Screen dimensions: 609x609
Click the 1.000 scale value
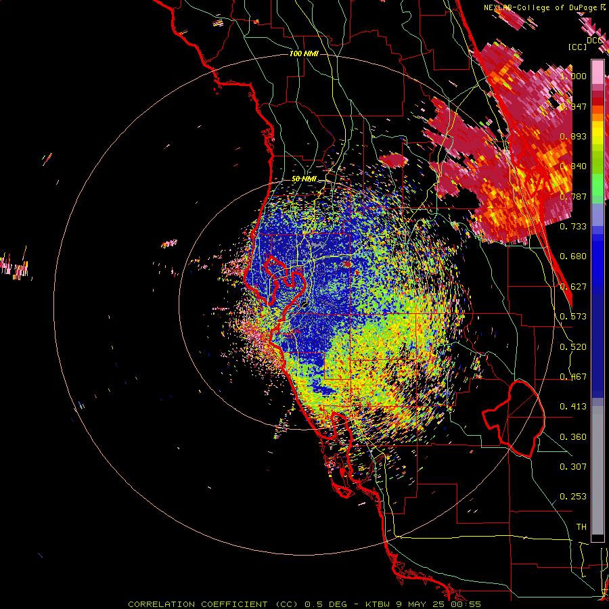coord(573,76)
